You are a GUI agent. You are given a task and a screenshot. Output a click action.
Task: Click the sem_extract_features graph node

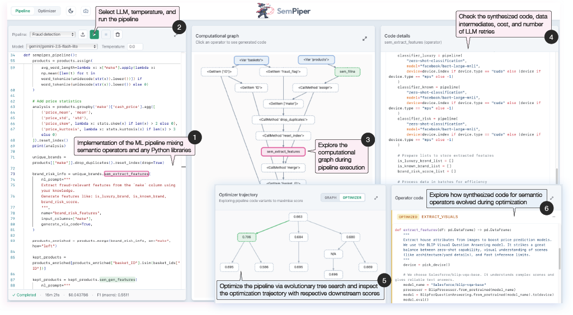(x=283, y=152)
